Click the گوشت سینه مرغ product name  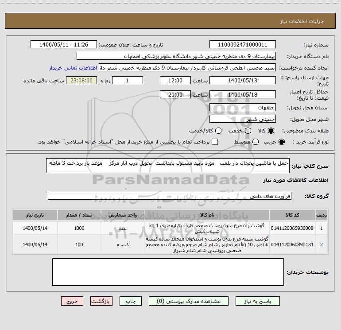point(207,245)
